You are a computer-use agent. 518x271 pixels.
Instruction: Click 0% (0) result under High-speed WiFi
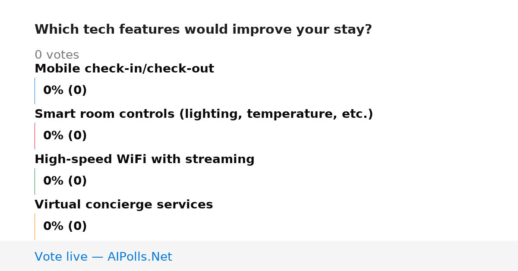point(65,181)
